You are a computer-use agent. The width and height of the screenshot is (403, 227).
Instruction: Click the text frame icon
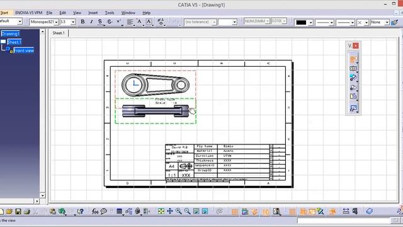149,22
